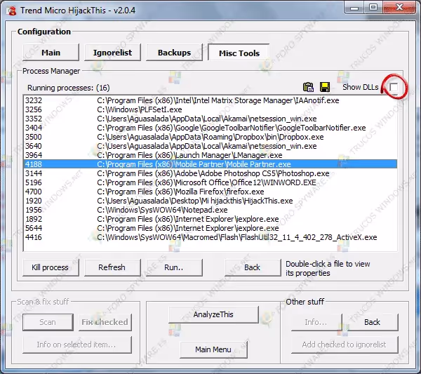Screen dimensions: 421x374
Task: Click the Kill process button
Action: (x=51, y=267)
